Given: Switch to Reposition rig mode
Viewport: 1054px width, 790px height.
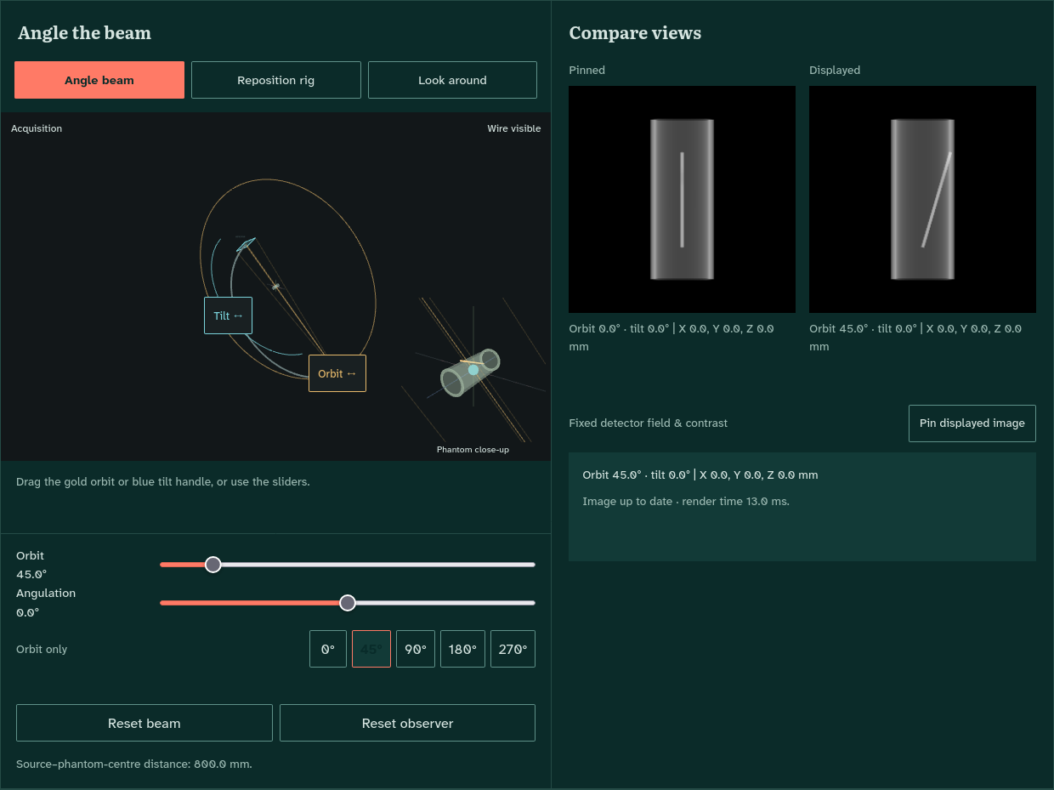Looking at the screenshot, I should point(276,80).
